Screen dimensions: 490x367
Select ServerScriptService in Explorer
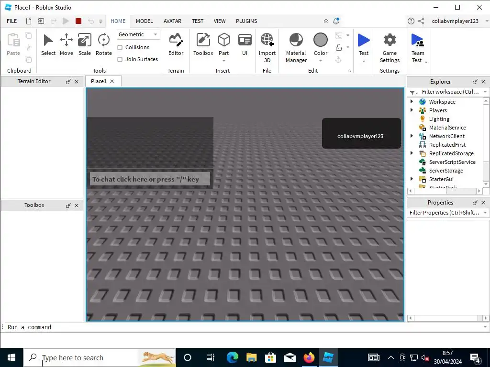452,162
